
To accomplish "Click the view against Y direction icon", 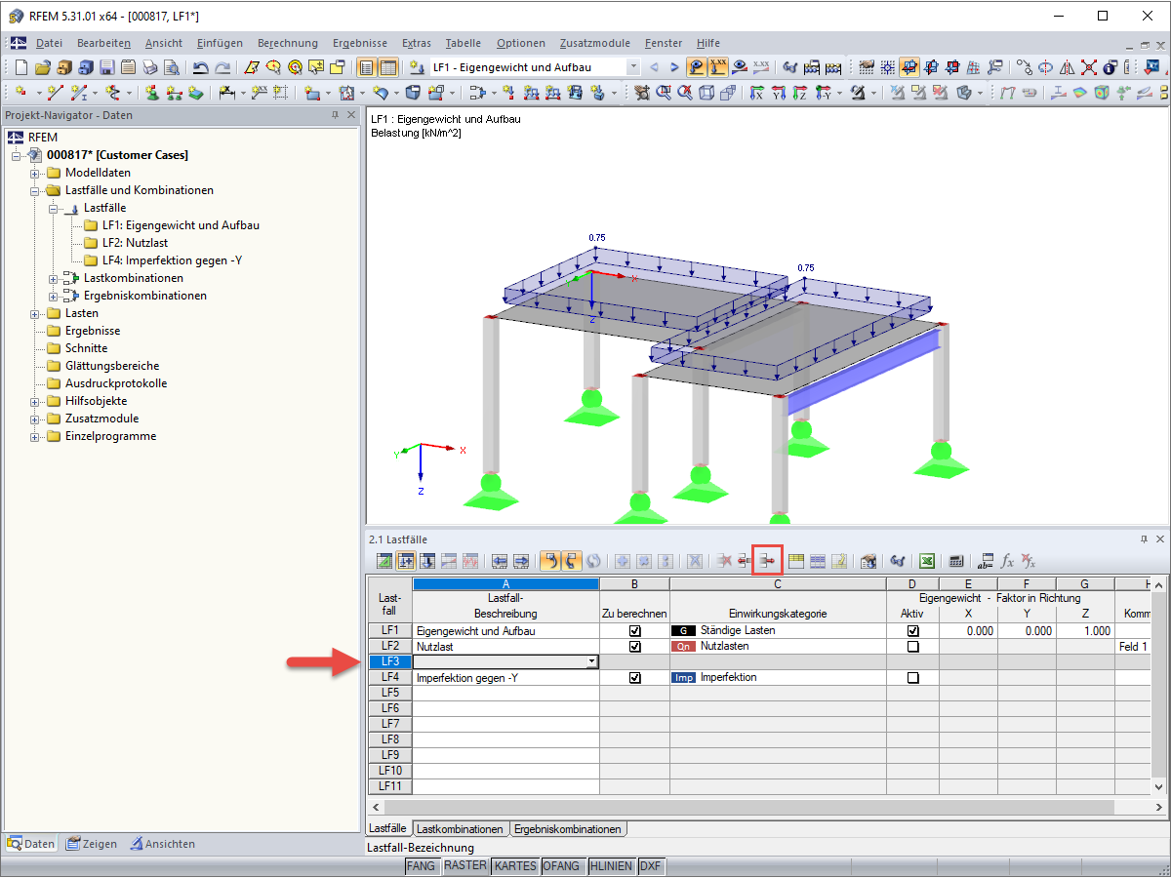I will (823, 93).
